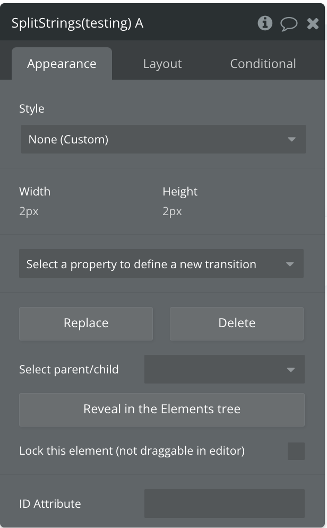The height and width of the screenshot is (528, 327).
Task: Open the comments speech bubble icon
Action: pyautogui.click(x=289, y=24)
